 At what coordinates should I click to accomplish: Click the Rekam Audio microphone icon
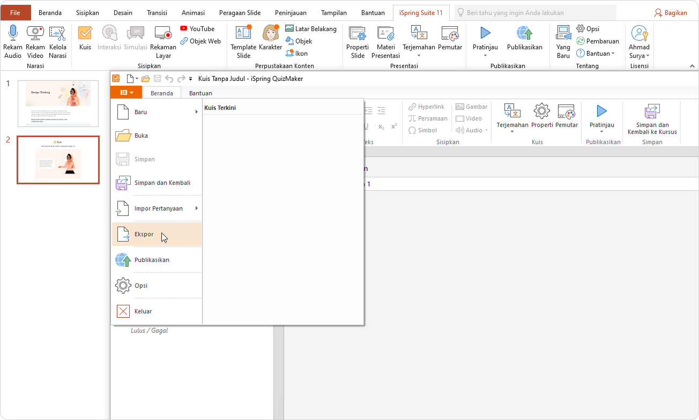tap(13, 34)
